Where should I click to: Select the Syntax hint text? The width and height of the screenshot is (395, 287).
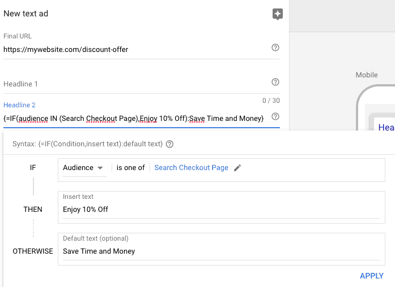coord(88,144)
